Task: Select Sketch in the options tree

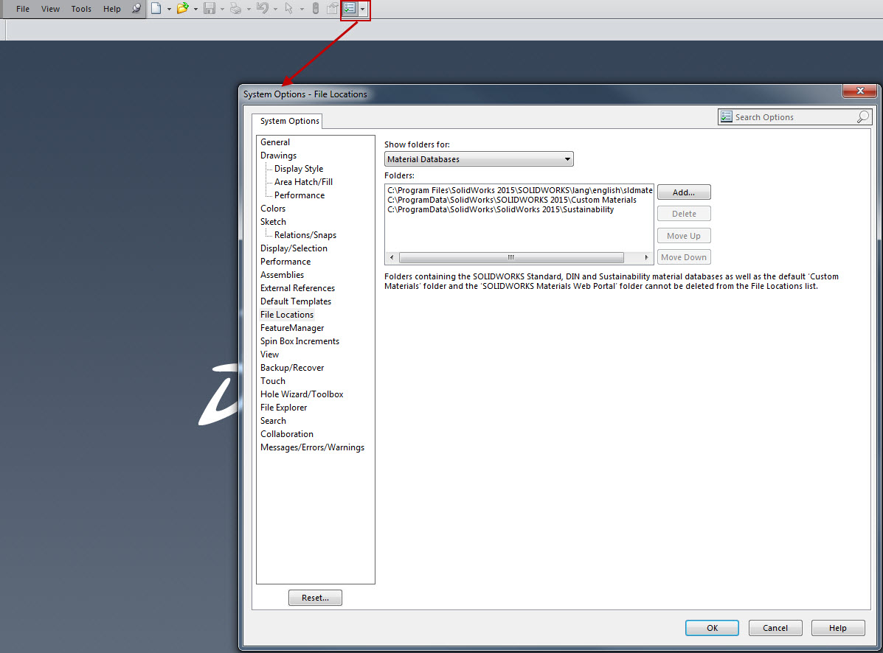Action: pos(272,222)
